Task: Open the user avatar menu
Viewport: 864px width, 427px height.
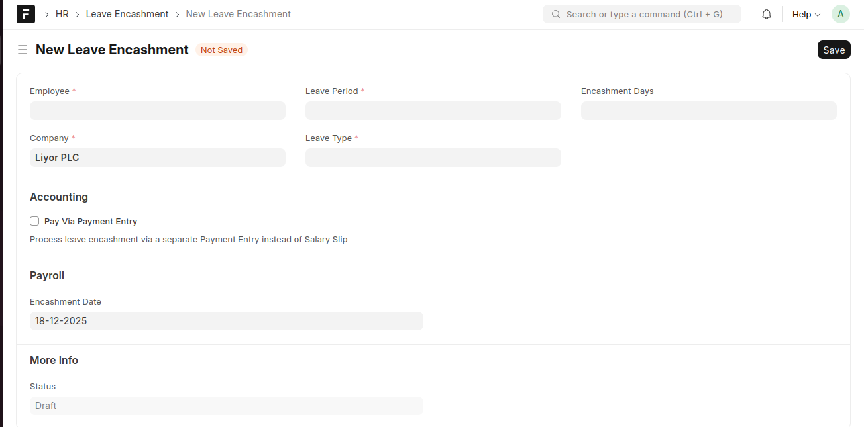Action: point(840,13)
